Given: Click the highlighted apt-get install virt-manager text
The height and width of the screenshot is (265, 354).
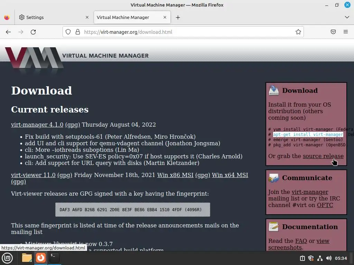Looking at the screenshot, I should coord(308,135).
